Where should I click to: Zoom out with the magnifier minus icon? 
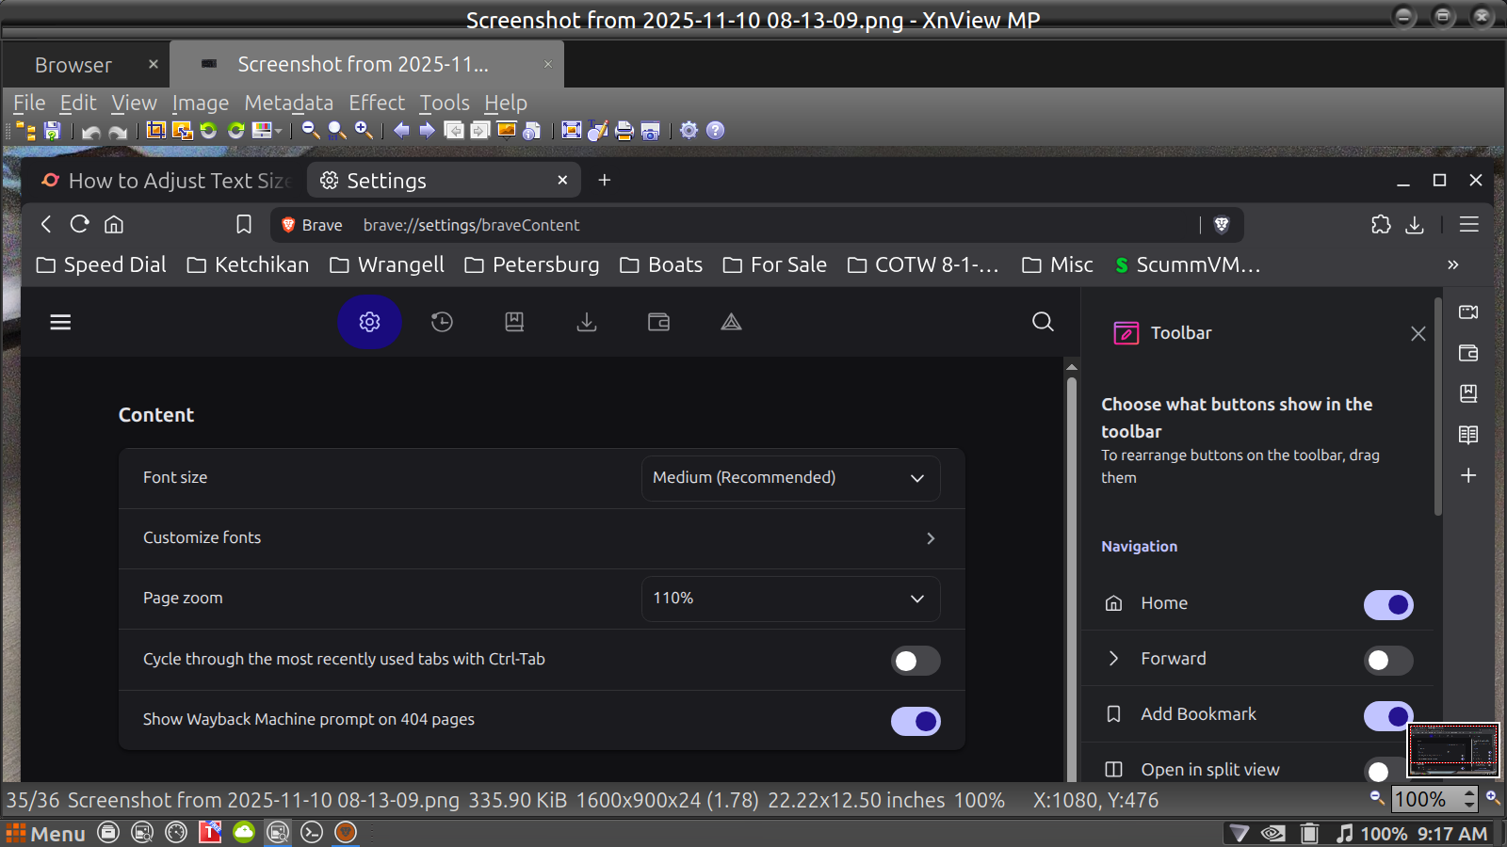[x=310, y=131]
